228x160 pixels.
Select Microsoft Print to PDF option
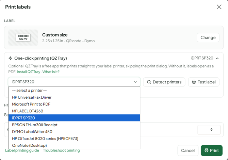(x=74, y=104)
